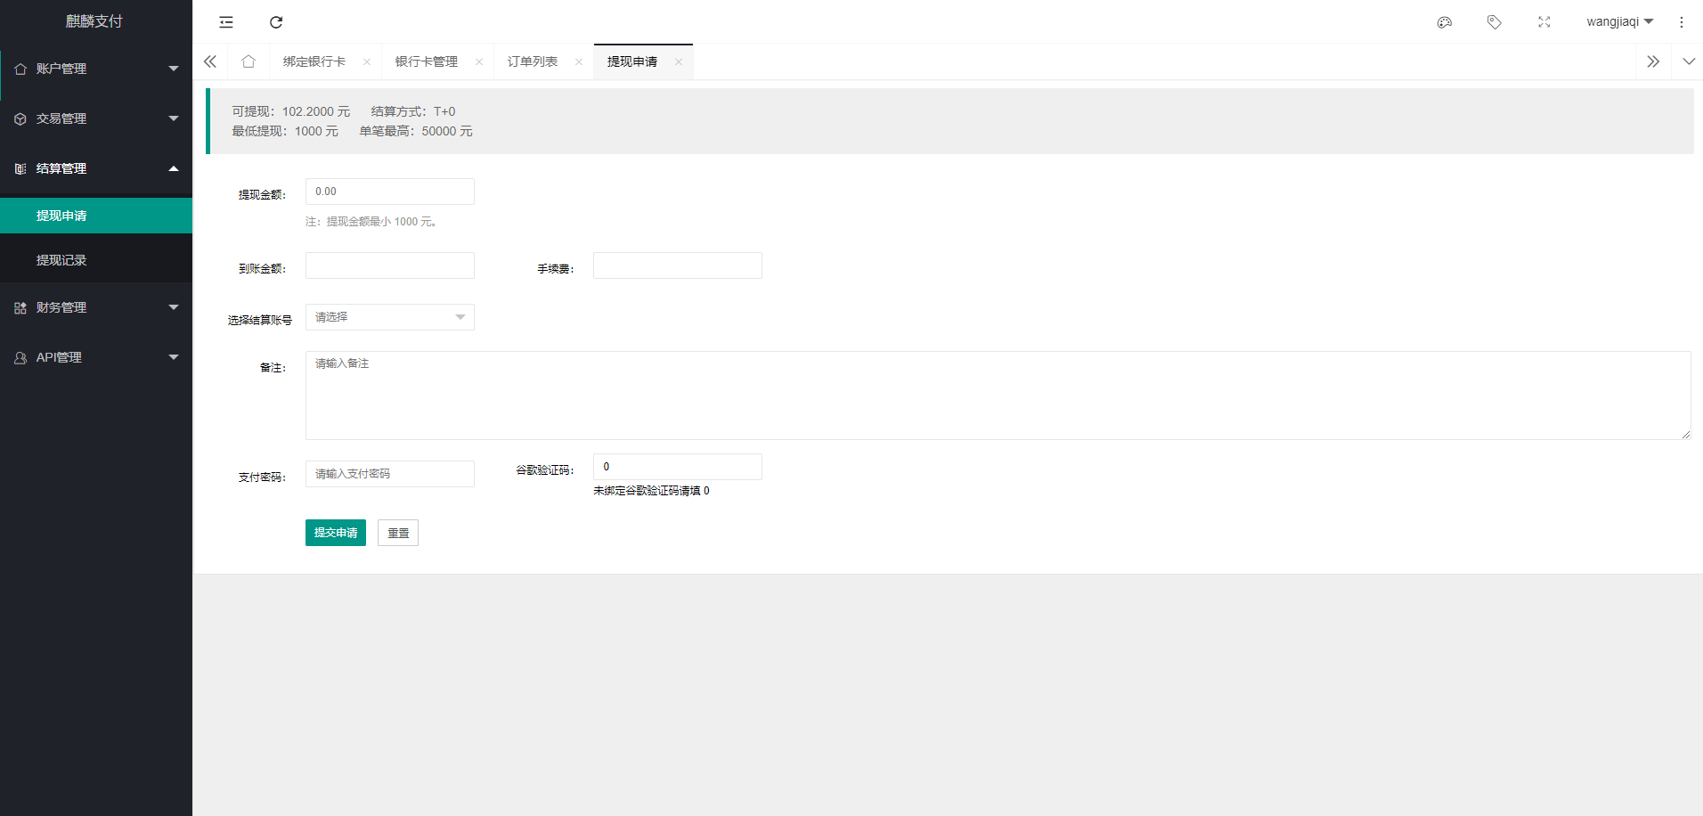Collapse the 结算管理 sidebar menu
This screenshot has width=1703, height=816.
[96, 168]
